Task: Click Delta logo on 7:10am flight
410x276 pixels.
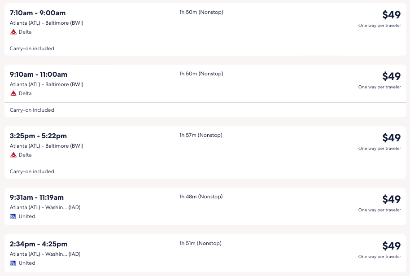Action: 13,32
